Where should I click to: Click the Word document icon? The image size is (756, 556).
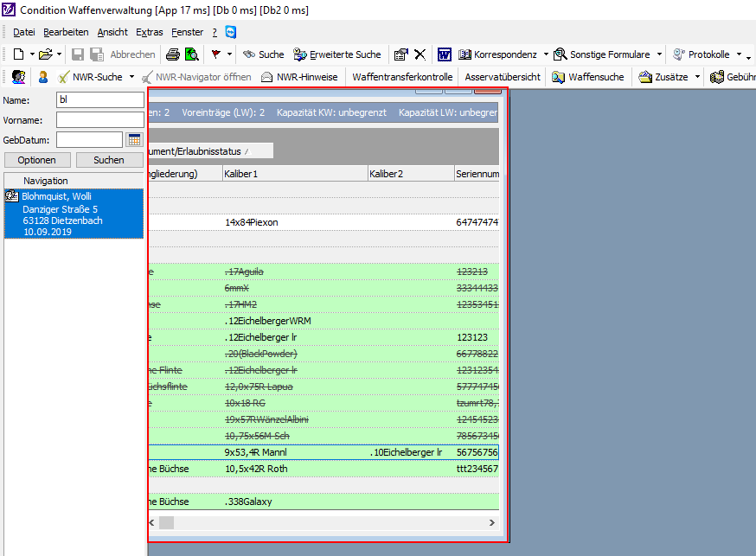pos(444,54)
